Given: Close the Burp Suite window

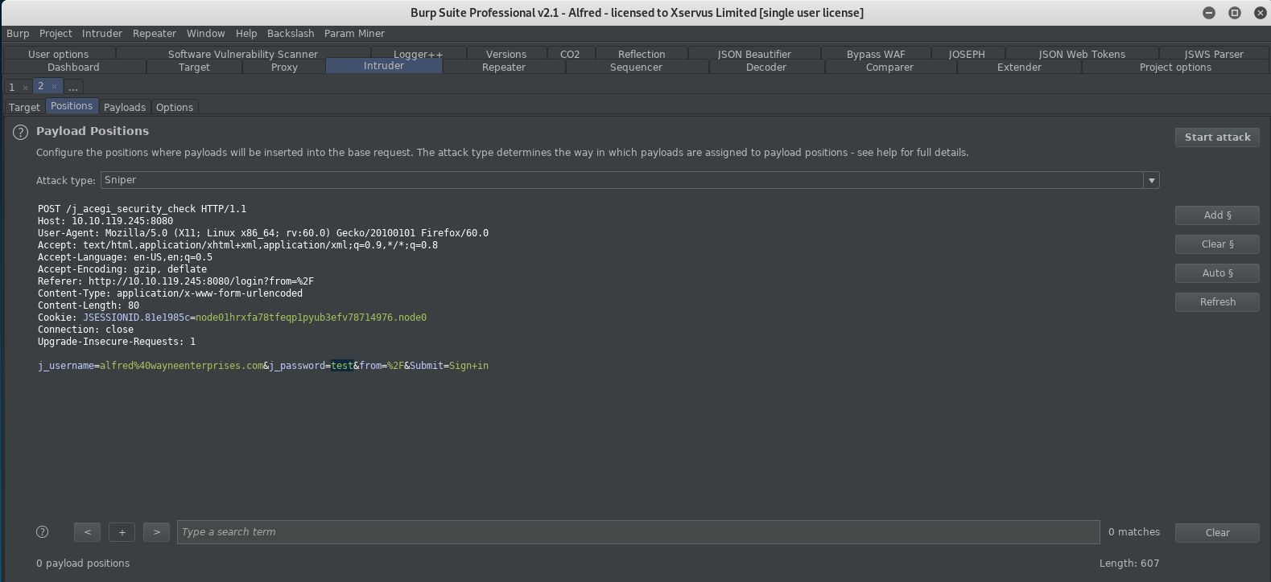Looking at the screenshot, I should 1261,13.
